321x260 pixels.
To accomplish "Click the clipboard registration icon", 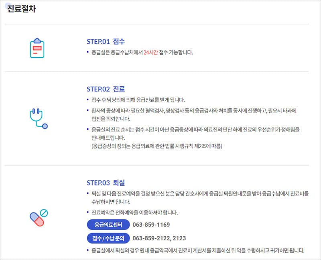I will (x=37, y=48).
